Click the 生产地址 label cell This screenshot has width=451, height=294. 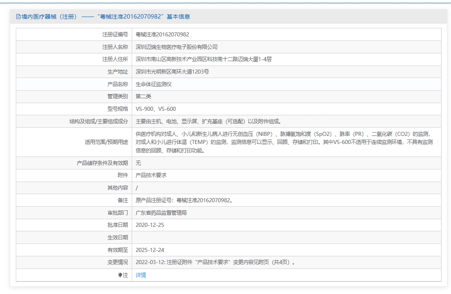74,72
